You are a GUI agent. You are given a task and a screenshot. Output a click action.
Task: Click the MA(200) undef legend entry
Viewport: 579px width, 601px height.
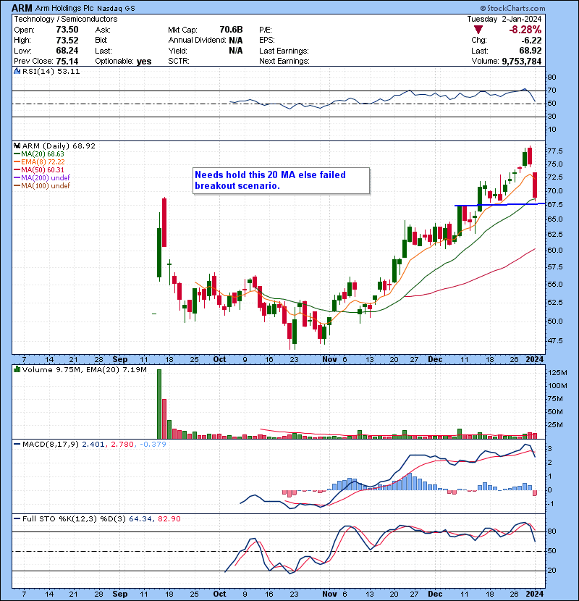pyautogui.click(x=42, y=177)
